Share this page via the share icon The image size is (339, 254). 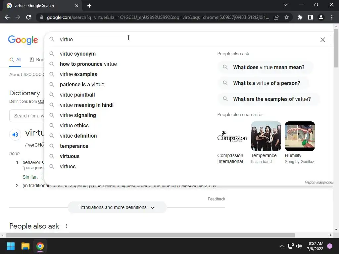pyautogui.click(x=276, y=17)
